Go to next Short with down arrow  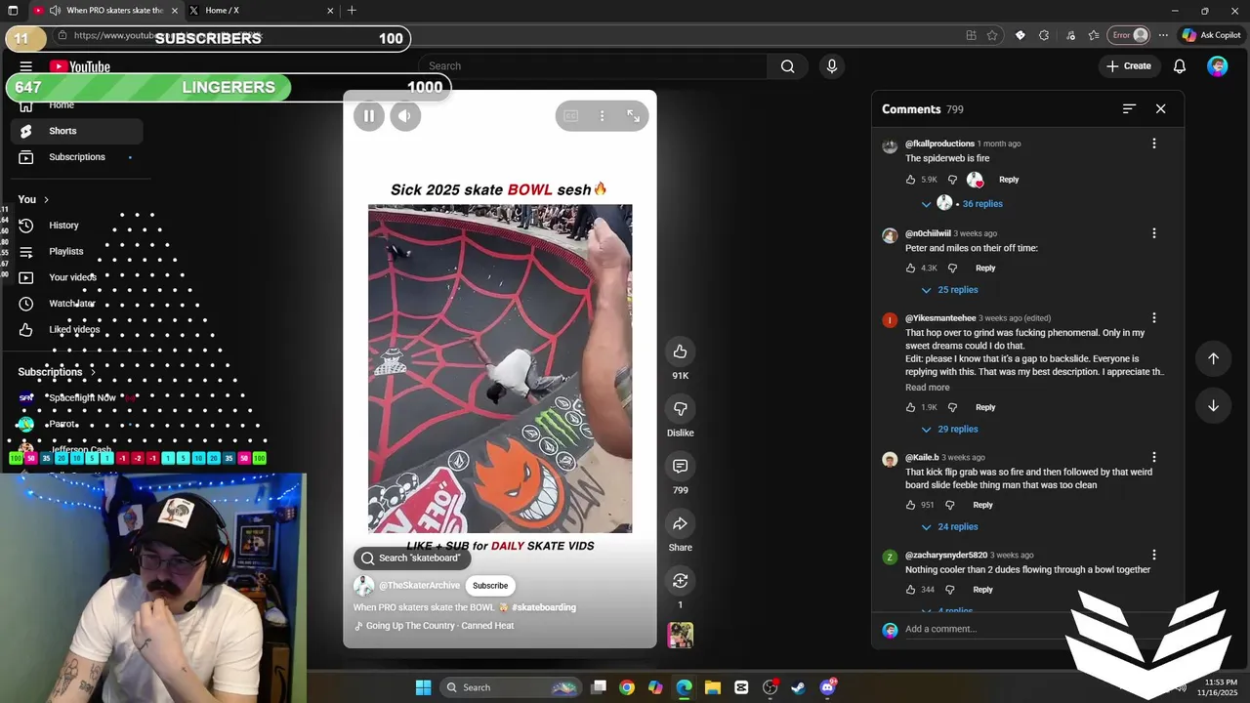pyautogui.click(x=1213, y=406)
